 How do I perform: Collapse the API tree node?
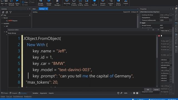coord(4,26)
